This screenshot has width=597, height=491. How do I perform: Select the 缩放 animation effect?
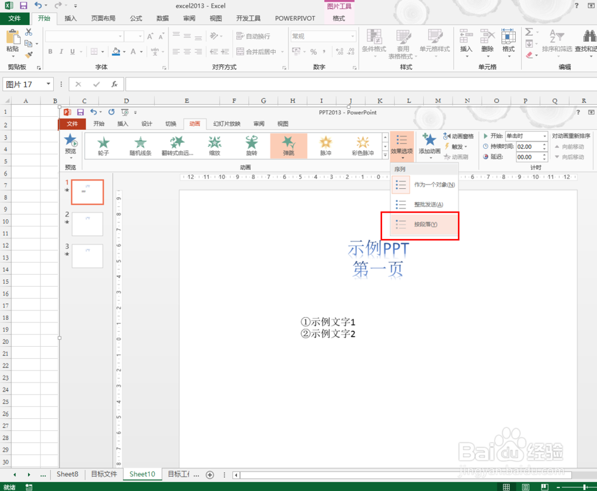[x=215, y=146]
